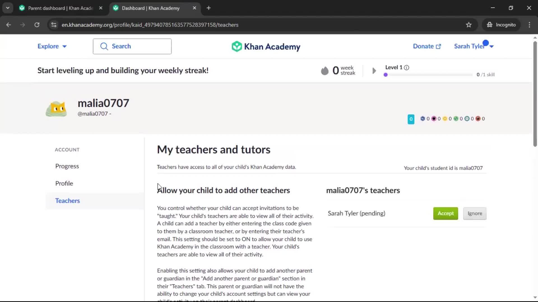Image resolution: width=538 pixels, height=302 pixels.
Task: Close the Parent dashboard tab
Action: click(x=101, y=8)
